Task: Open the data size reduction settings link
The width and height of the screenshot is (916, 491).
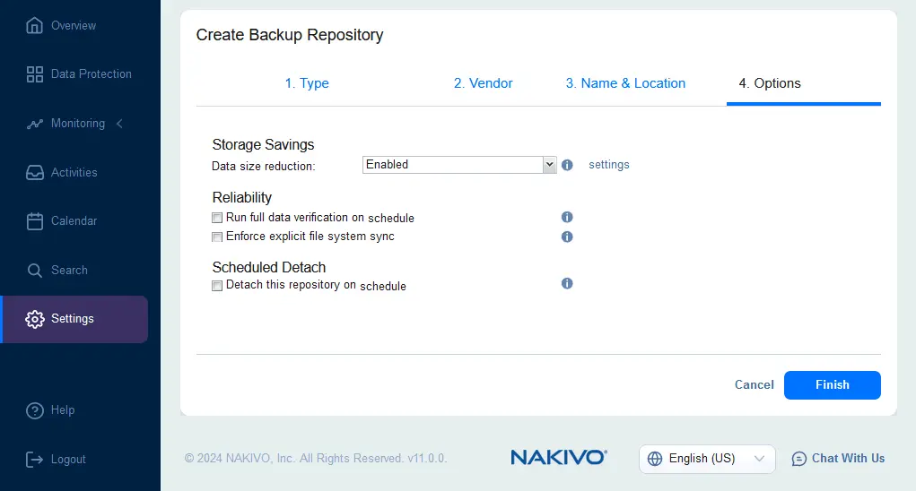Action: click(609, 165)
